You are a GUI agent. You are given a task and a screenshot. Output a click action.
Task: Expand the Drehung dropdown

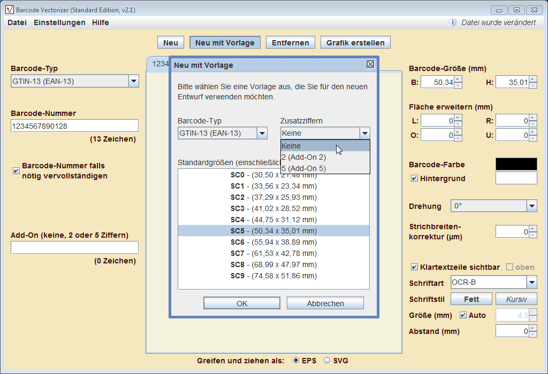(x=531, y=206)
